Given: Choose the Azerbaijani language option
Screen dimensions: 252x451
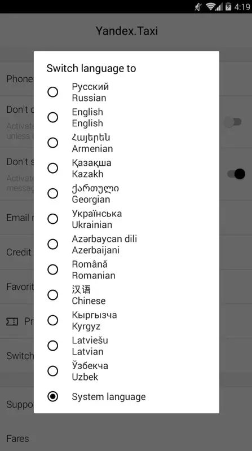Looking at the screenshot, I should pyautogui.click(x=52, y=244).
